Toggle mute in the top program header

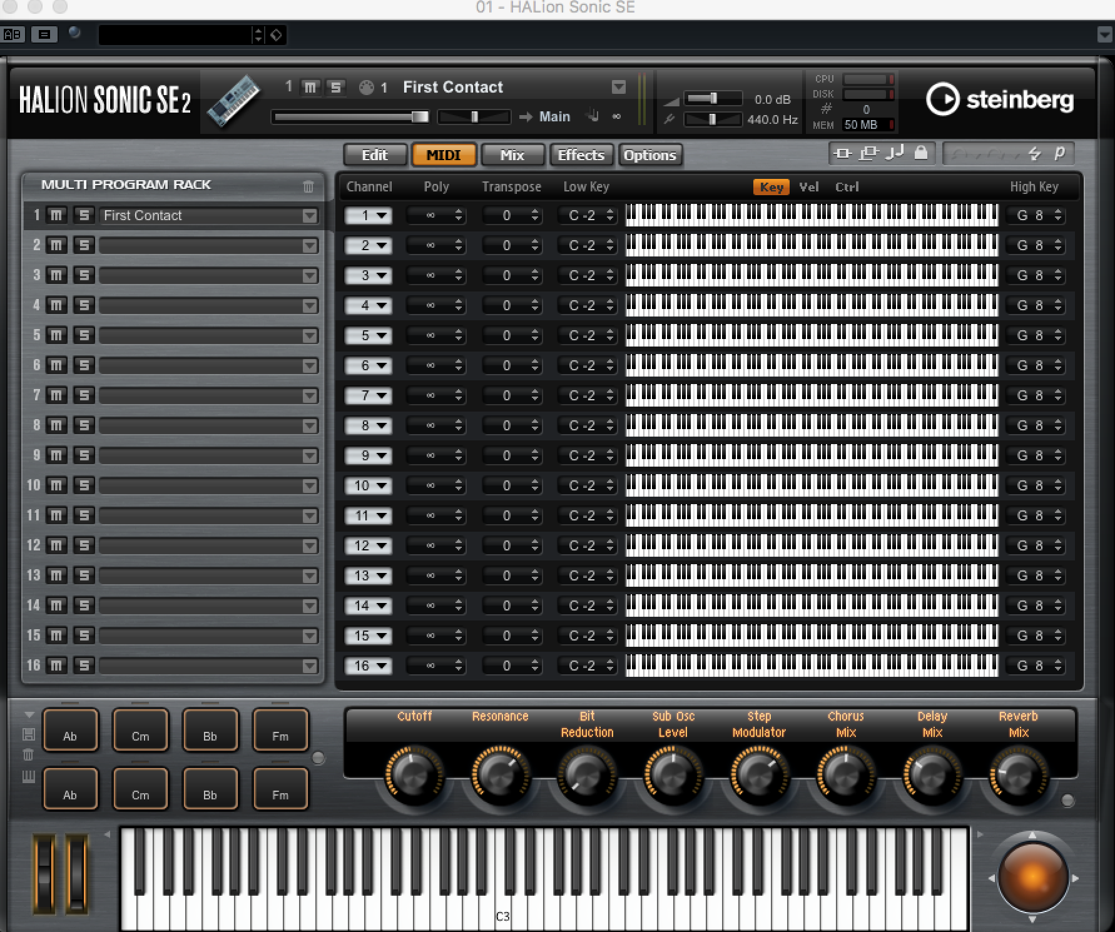310,87
